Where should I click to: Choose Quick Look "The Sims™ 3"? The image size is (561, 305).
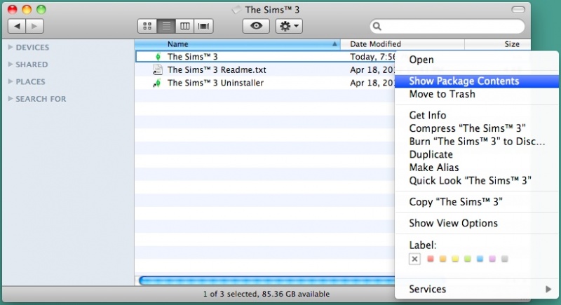(x=477, y=181)
